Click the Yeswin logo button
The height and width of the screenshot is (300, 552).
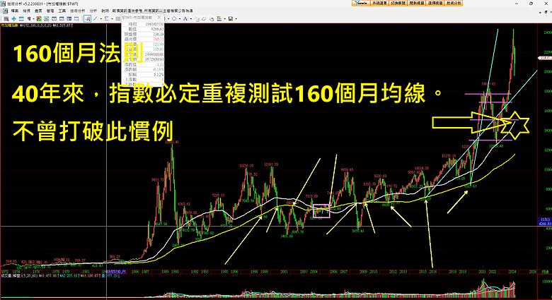point(360,3)
